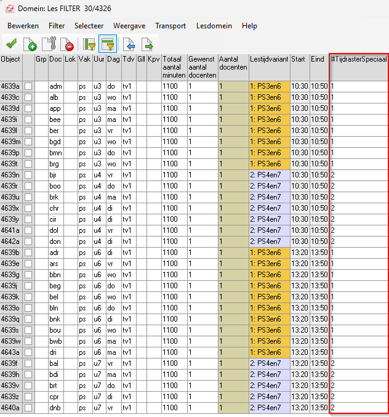The image size is (389, 417).
Task: Click the export green arrow icon
Action: point(148,44)
